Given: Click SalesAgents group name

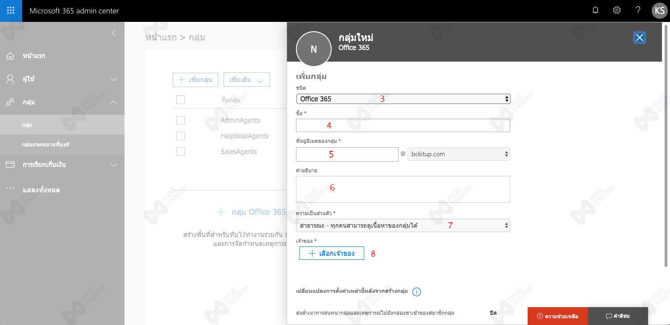Looking at the screenshot, I should (239, 151).
